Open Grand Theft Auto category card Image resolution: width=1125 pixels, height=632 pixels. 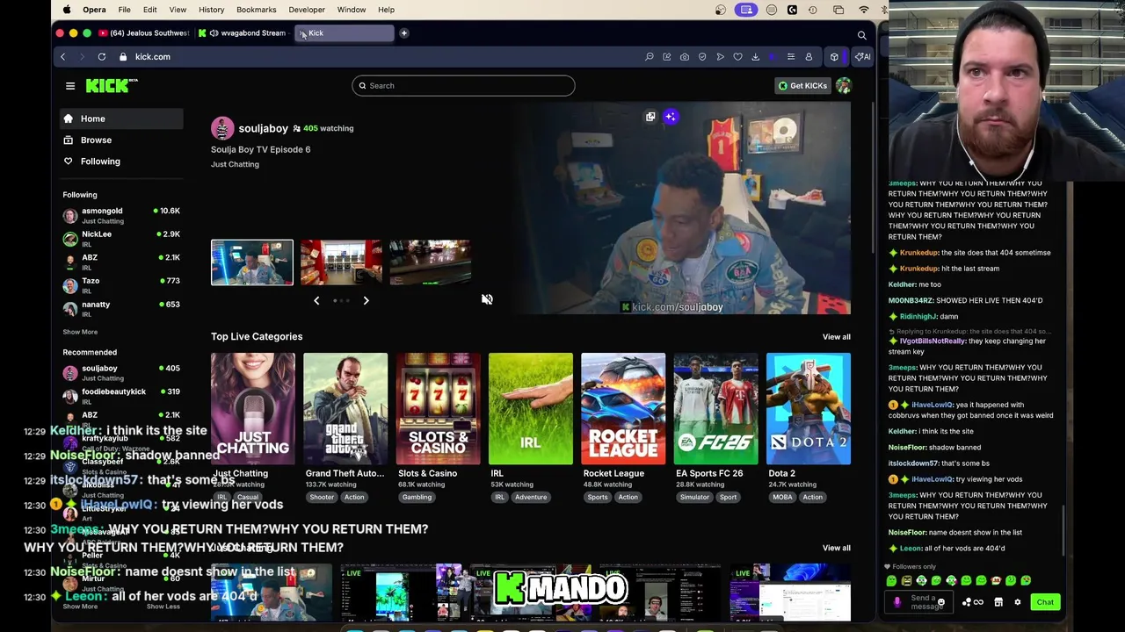pyautogui.click(x=345, y=408)
